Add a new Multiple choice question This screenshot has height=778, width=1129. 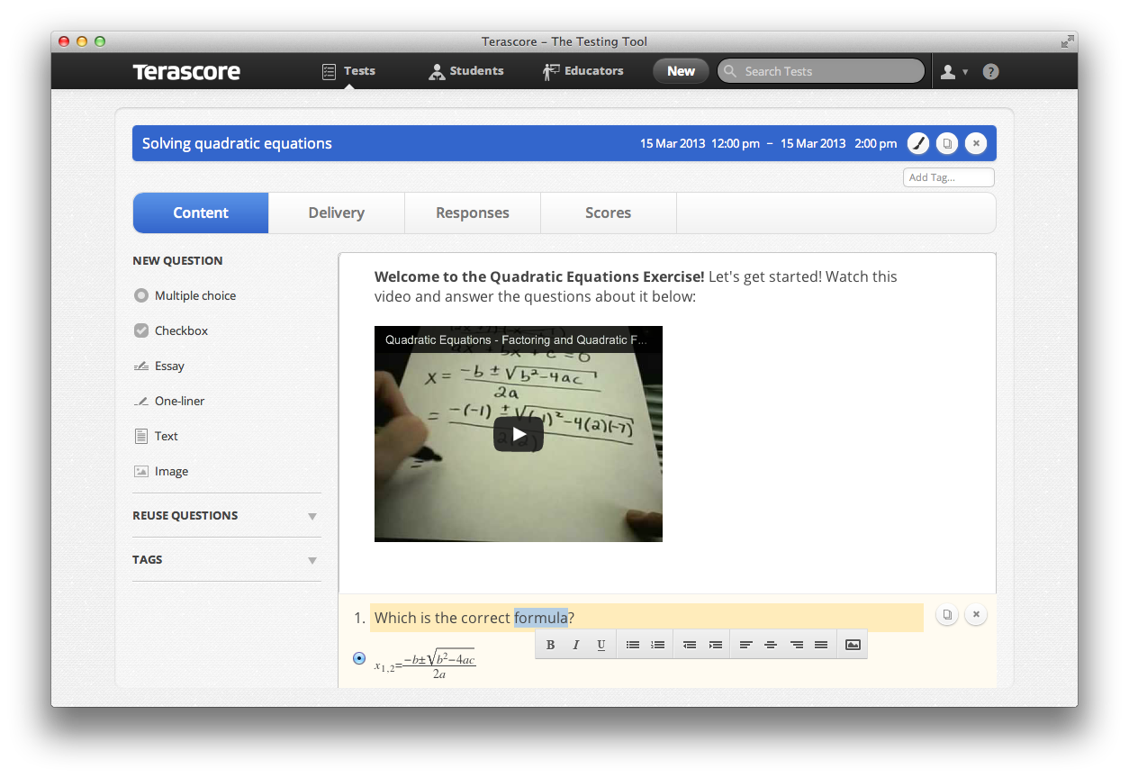click(194, 296)
